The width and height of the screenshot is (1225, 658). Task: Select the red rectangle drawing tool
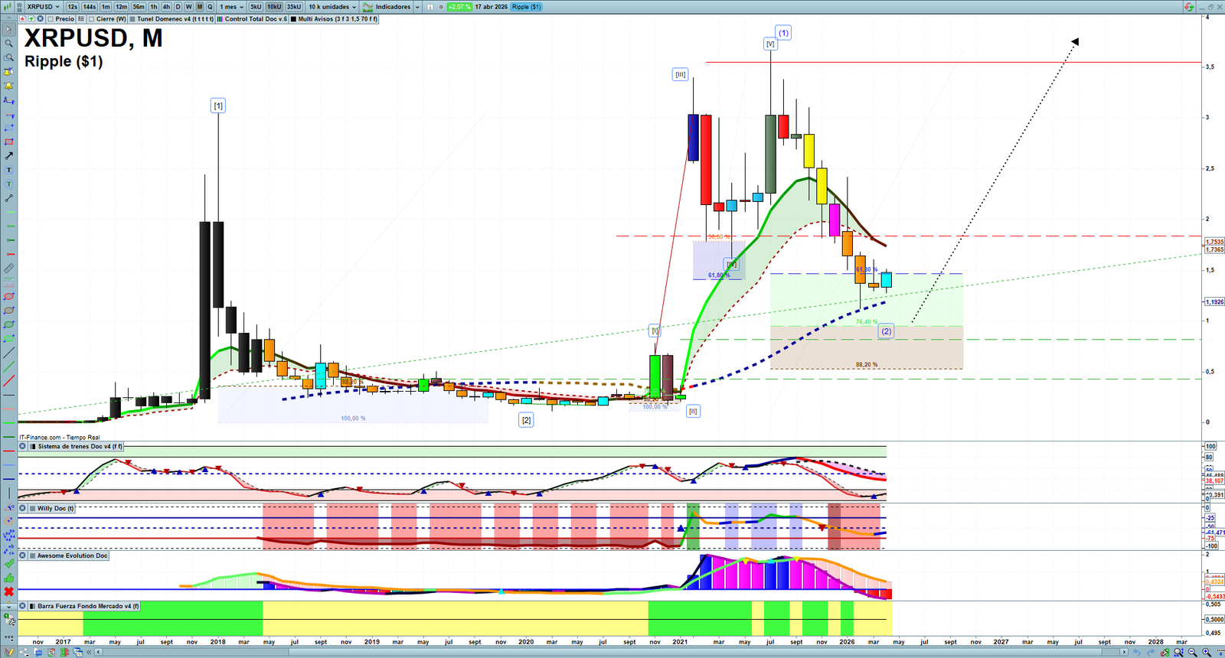point(8,142)
